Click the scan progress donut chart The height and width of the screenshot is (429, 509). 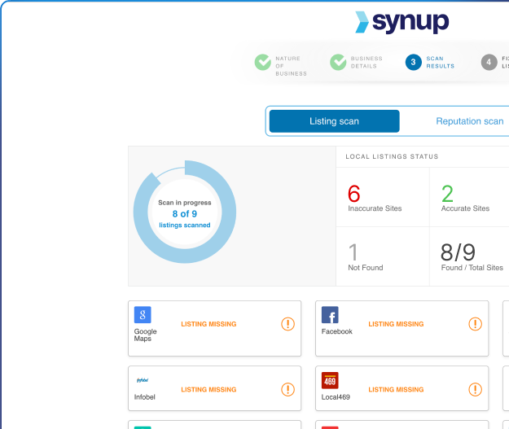(x=185, y=212)
